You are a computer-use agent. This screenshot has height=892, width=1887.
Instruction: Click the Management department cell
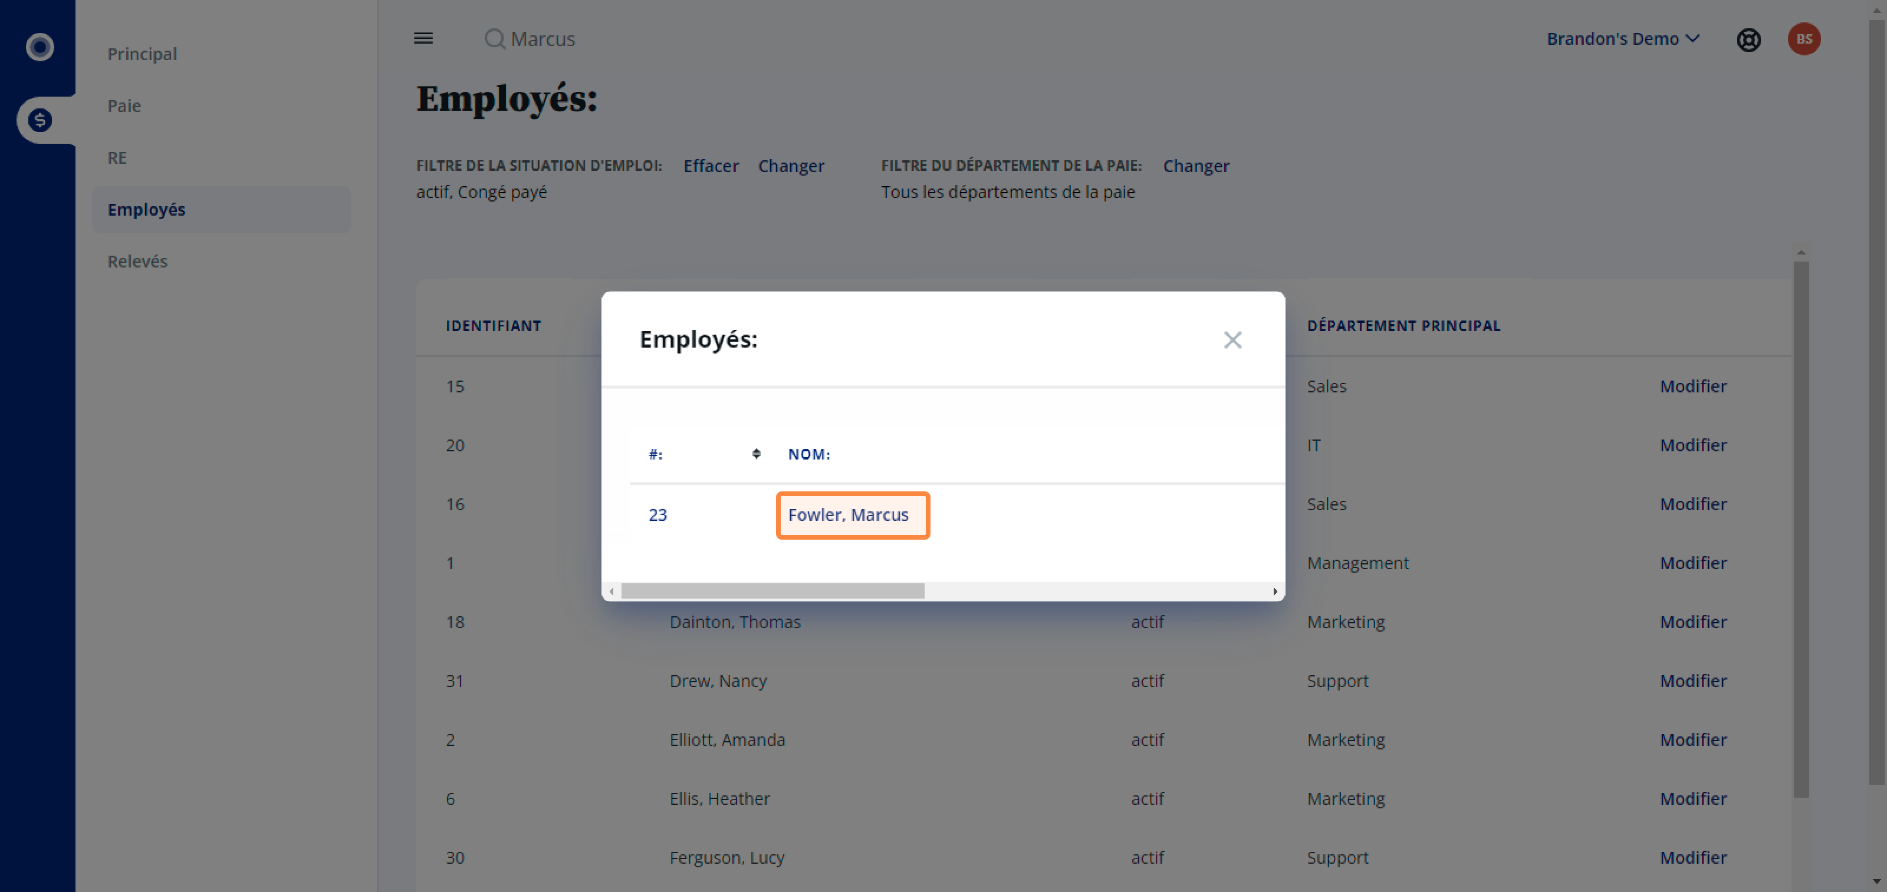1357,563
